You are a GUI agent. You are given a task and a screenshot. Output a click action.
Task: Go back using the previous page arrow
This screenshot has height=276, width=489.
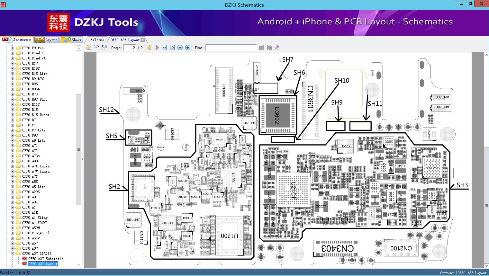pyautogui.click(x=148, y=48)
